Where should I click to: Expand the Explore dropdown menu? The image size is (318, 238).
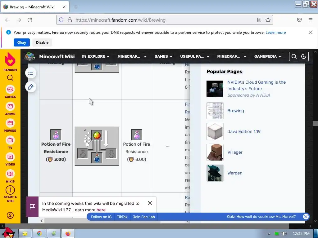tap(96, 56)
